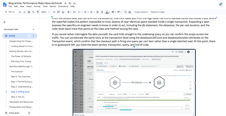Collapse the document tabs sidebar with back arrow
The height and width of the screenshot is (116, 226).
coord(5,22)
